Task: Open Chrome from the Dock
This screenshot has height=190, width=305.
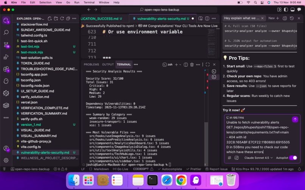Action: pyautogui.click(x=181, y=180)
